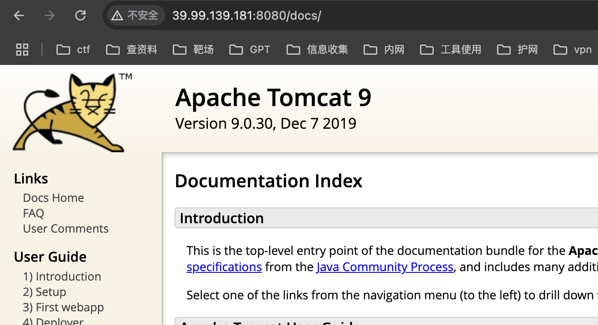This screenshot has height=325, width=598.
Task: Open the 靶场 bookmark folder
Action: 193,50
